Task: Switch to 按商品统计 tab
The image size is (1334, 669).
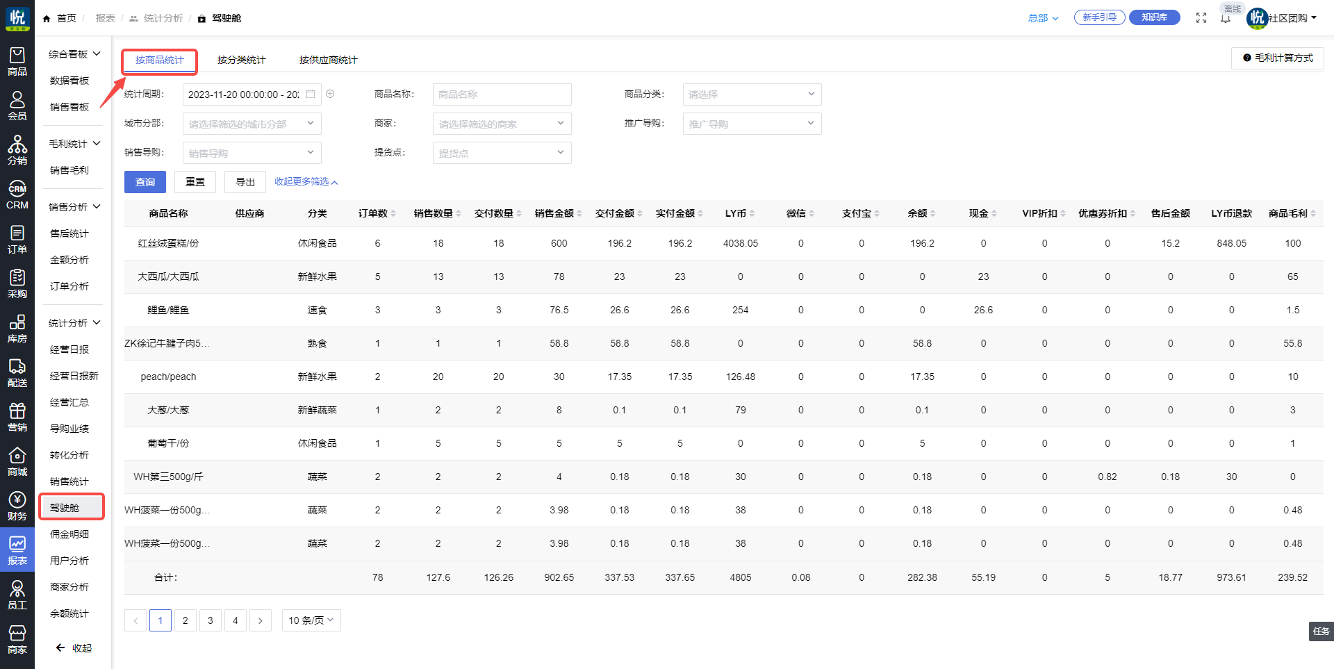Action: (x=160, y=60)
